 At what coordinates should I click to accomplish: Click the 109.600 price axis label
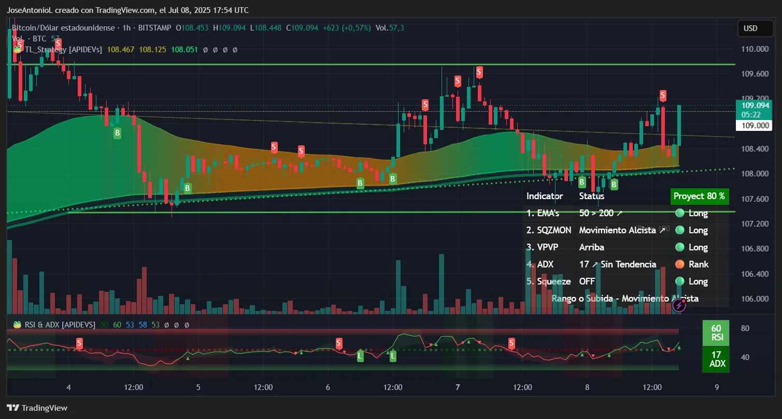tap(755, 74)
